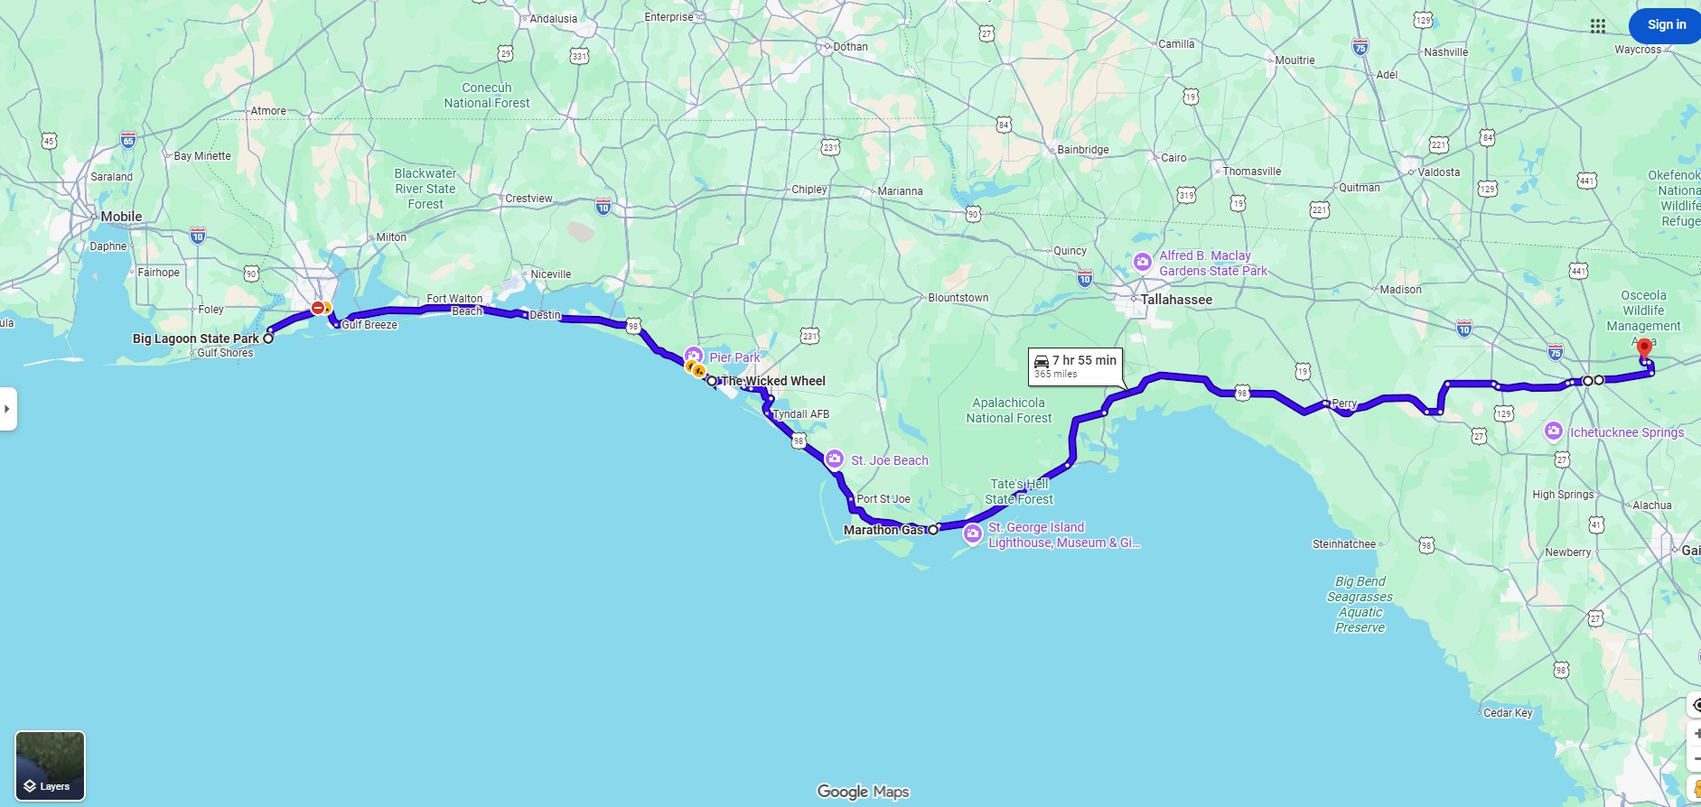Click the St. Joe Beach marker icon
Image resolution: width=1701 pixels, height=807 pixels.
point(835,459)
